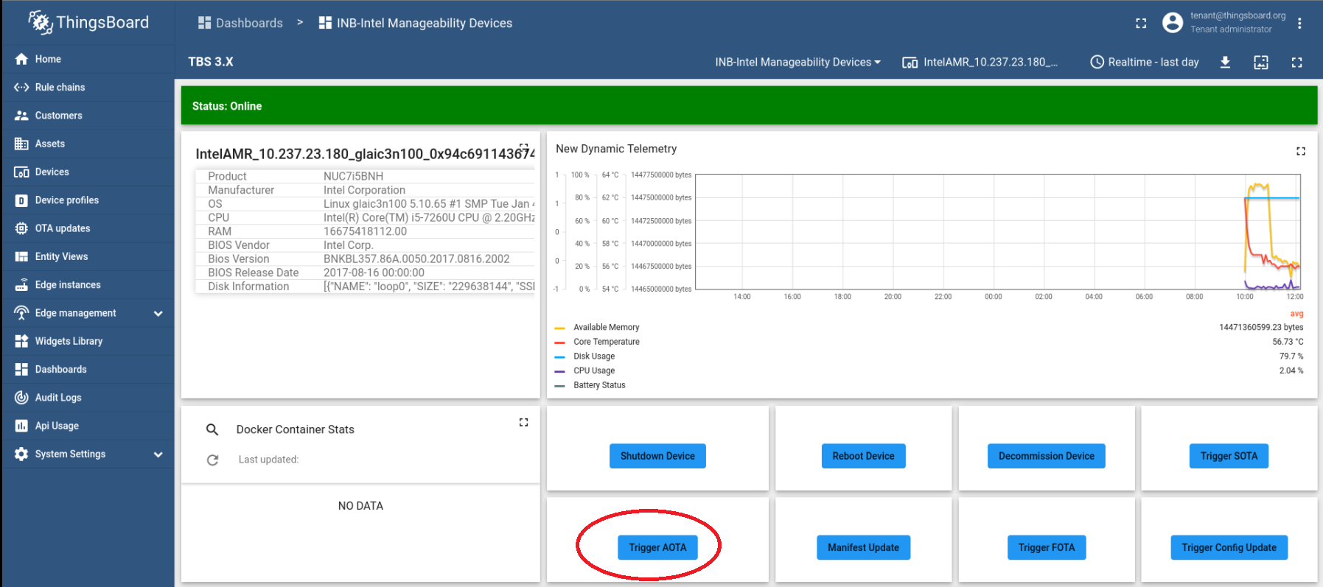Click the Trigger AOTA button
Viewport: 1323px width, 587px height.
tap(657, 547)
